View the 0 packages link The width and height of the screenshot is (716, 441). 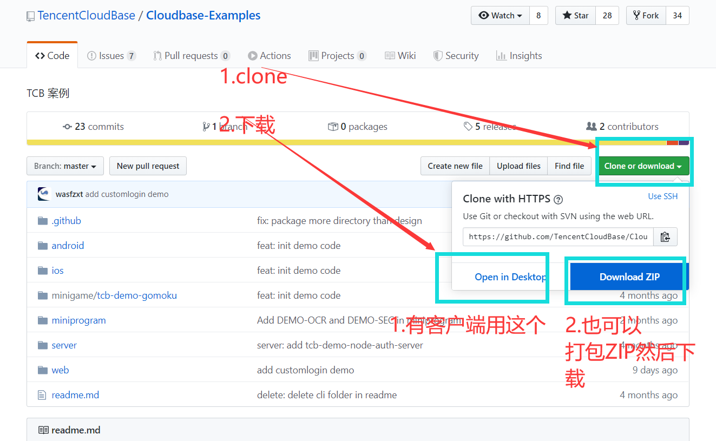358,126
